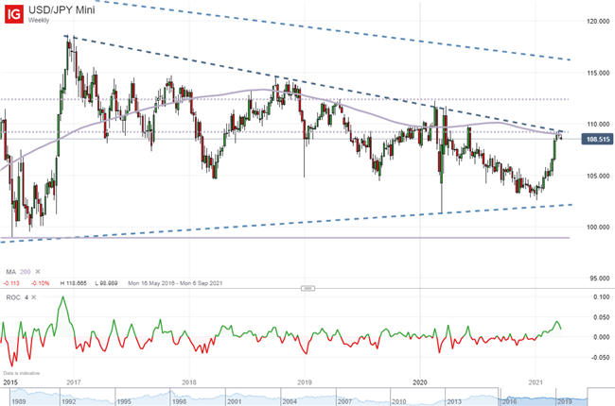615x406 pixels.
Task: Click the Data is indicative note
Action: coord(22,373)
